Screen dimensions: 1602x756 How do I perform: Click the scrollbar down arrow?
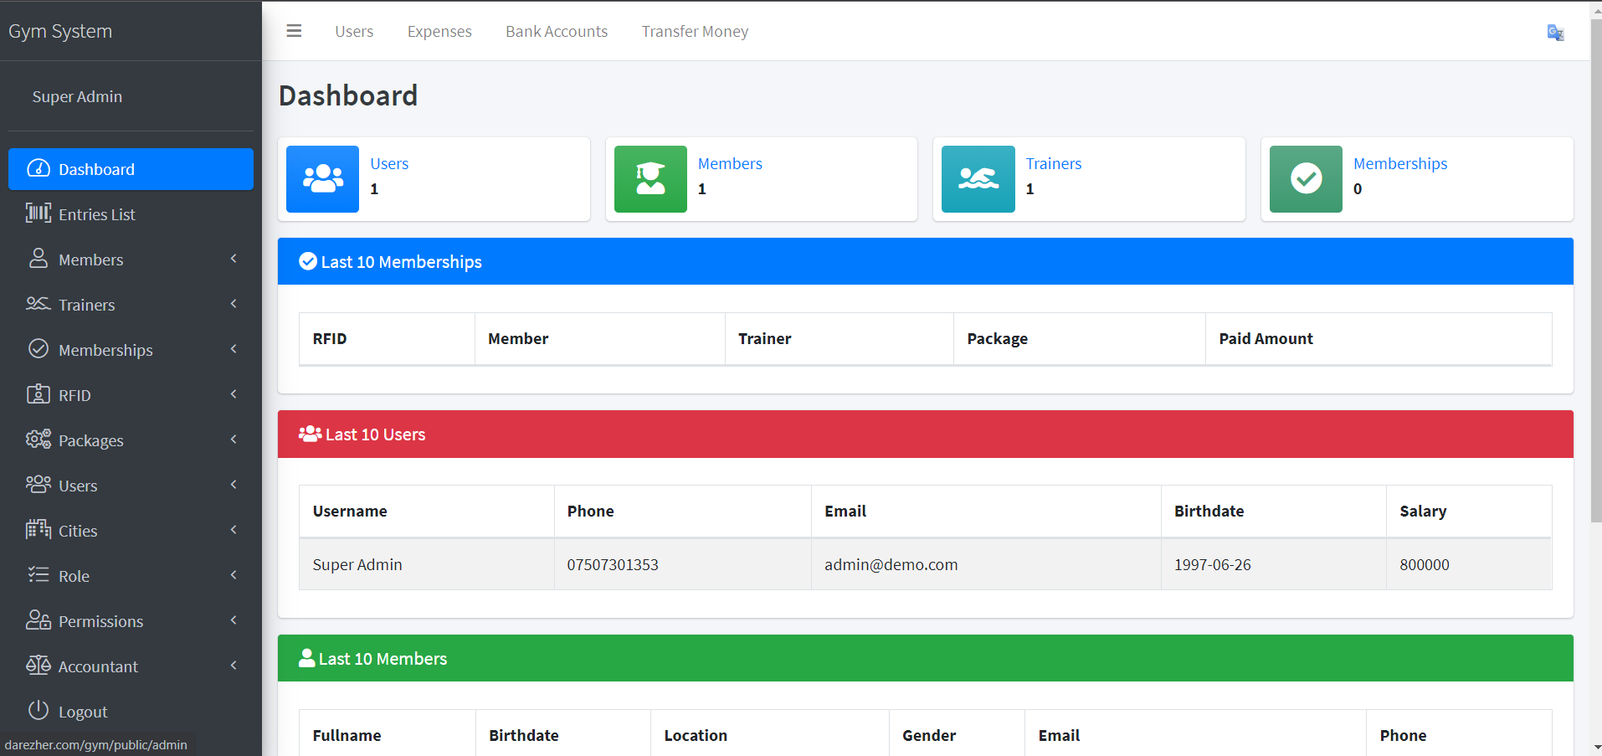pyautogui.click(x=1595, y=747)
